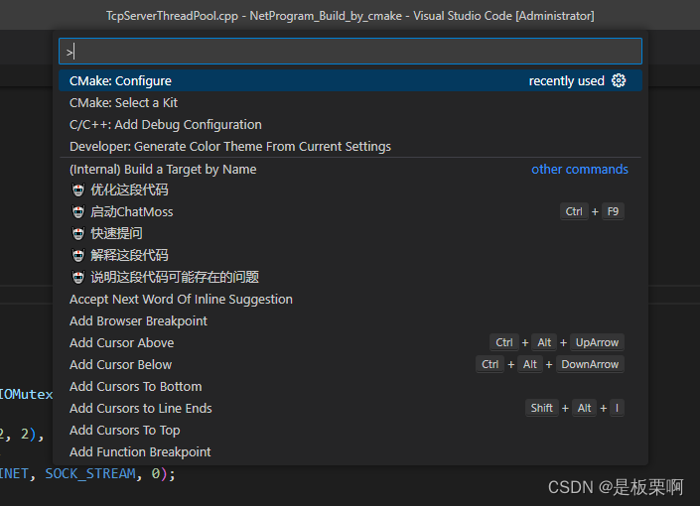The image size is (700, 506).
Task: Select Add Browser Breakpoint command
Action: [x=350, y=320]
